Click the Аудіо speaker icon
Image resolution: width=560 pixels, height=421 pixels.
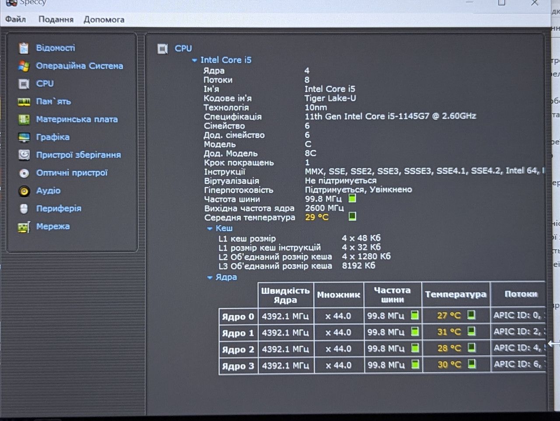point(24,191)
